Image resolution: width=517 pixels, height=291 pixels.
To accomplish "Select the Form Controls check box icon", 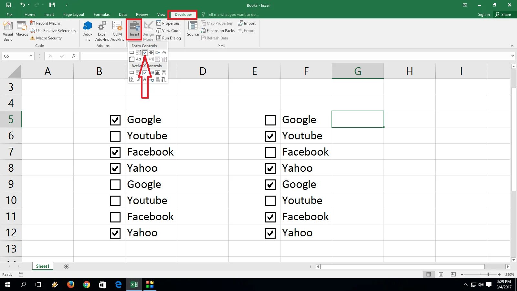I will pyautogui.click(x=145, y=53).
